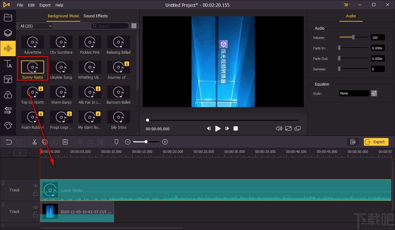The height and width of the screenshot is (230, 395).
Task: Lock track 2 with padlock icon
Action: point(35,215)
